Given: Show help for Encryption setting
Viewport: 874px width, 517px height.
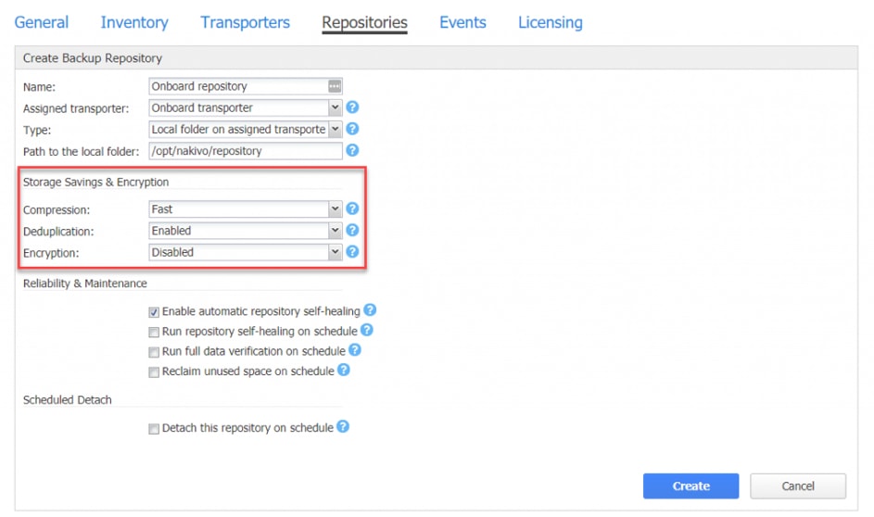Looking at the screenshot, I should [x=352, y=252].
